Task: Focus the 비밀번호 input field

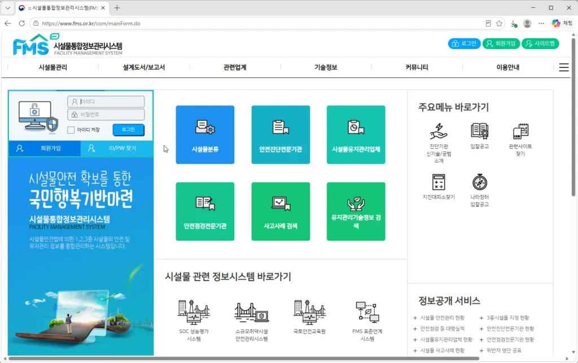Action: [x=106, y=114]
